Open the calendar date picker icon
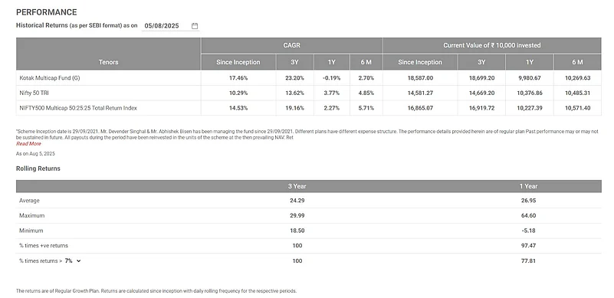 (195, 26)
